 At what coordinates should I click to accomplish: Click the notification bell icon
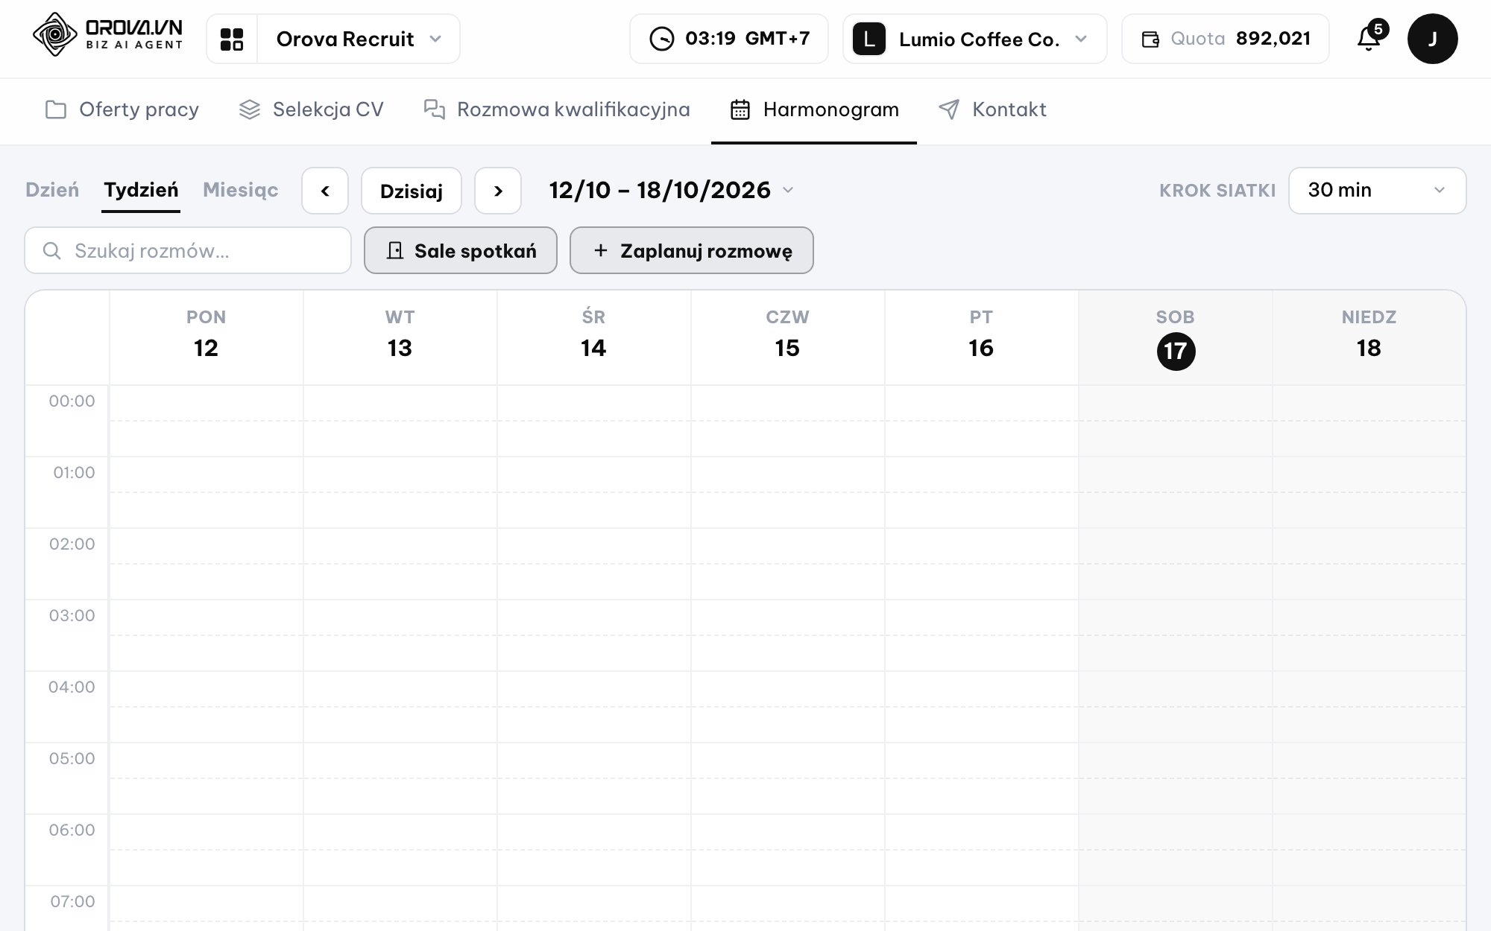pos(1369,38)
